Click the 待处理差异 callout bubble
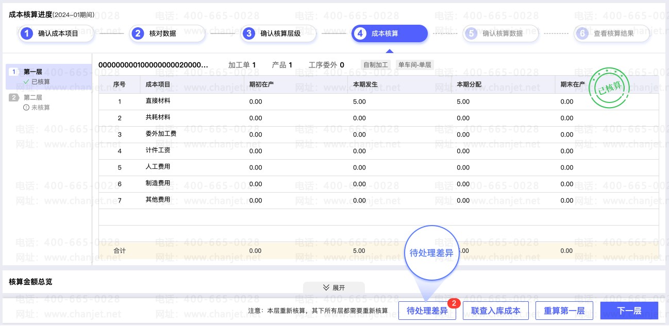This screenshot has width=669, height=326. (x=431, y=253)
